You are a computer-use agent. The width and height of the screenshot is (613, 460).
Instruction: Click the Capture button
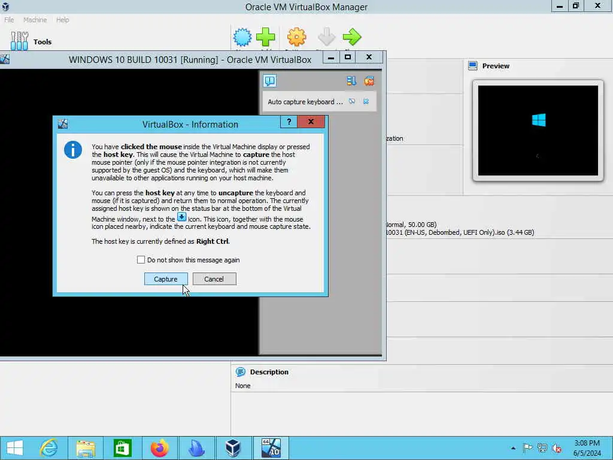coord(166,279)
